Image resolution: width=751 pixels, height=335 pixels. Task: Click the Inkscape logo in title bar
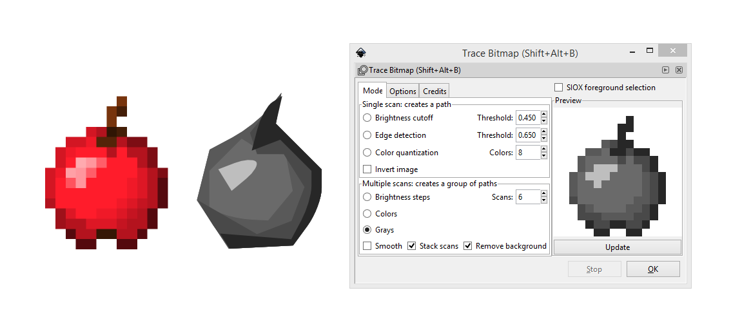coord(360,53)
